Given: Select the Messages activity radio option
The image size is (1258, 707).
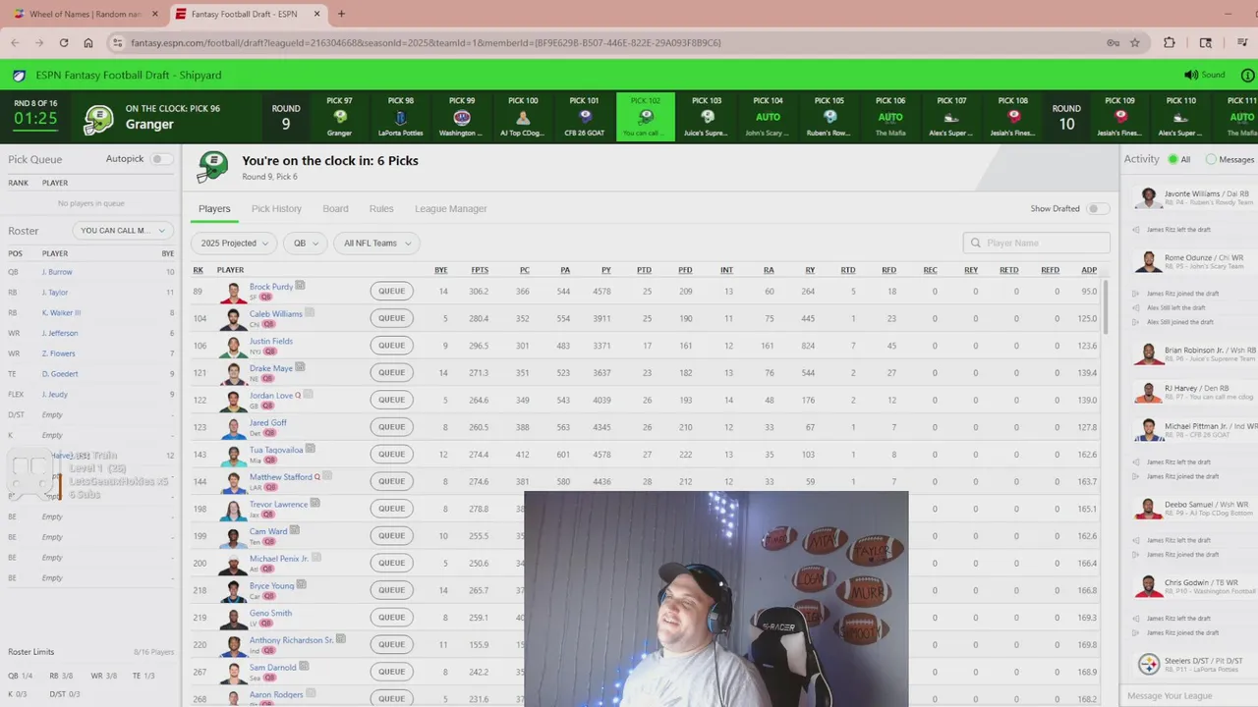Looking at the screenshot, I should tap(1211, 159).
